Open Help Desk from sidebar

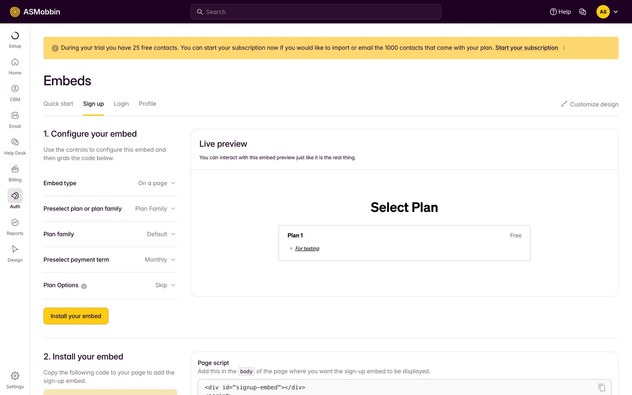click(15, 142)
